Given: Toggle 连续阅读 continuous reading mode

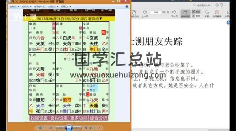Looking at the screenshot, I should pos(185,14).
